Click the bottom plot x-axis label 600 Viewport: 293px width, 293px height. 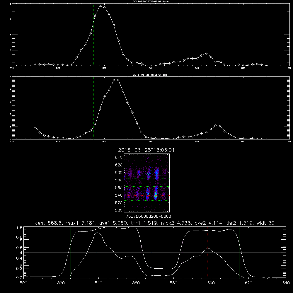point(211,283)
